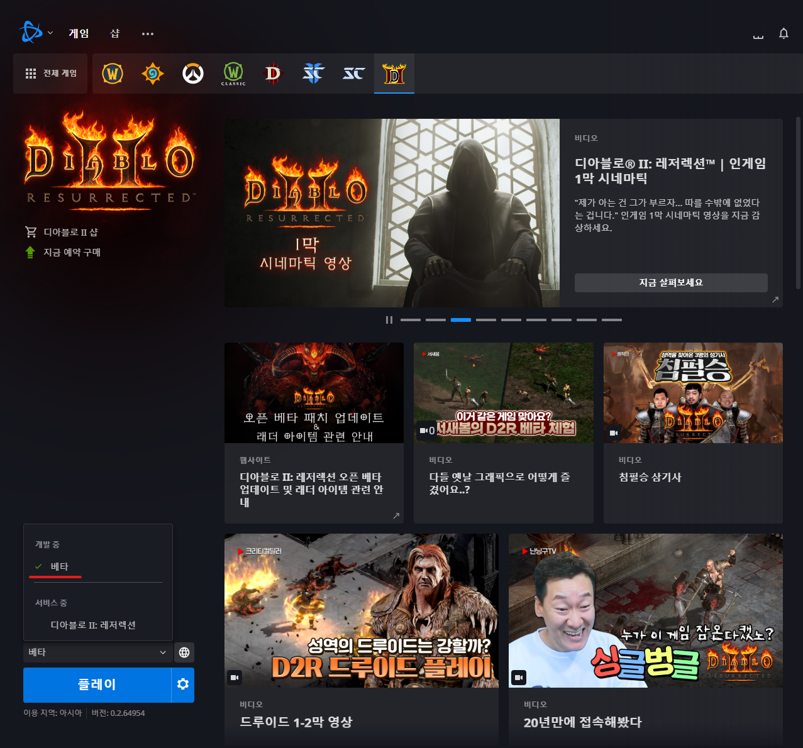Open 드루이드 1-2막 영상 title
Image resolution: width=803 pixels, height=748 pixels.
coord(296,722)
